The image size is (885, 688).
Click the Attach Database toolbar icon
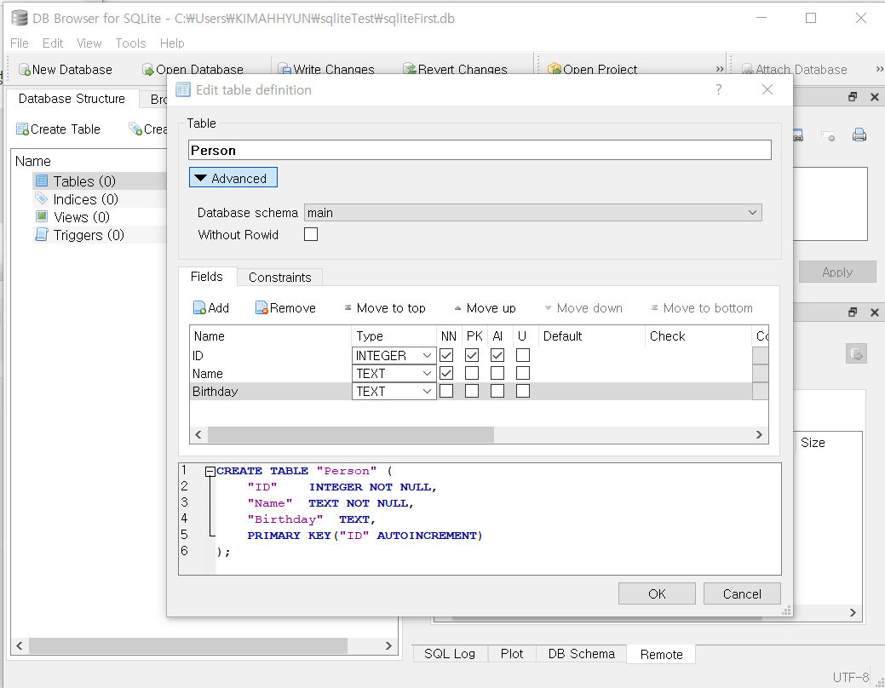[x=747, y=70]
